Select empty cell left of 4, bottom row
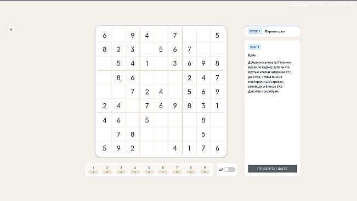 tap(161, 148)
